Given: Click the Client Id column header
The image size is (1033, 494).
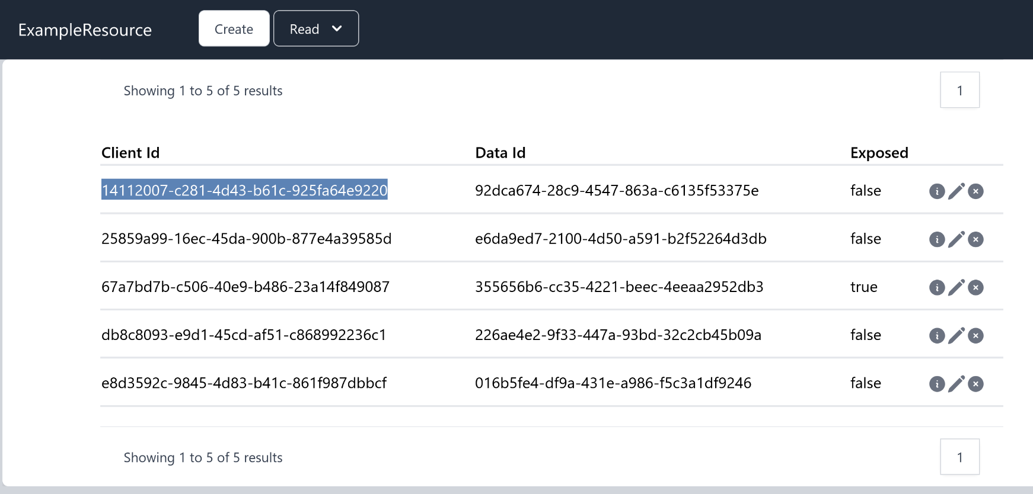Looking at the screenshot, I should pos(130,153).
